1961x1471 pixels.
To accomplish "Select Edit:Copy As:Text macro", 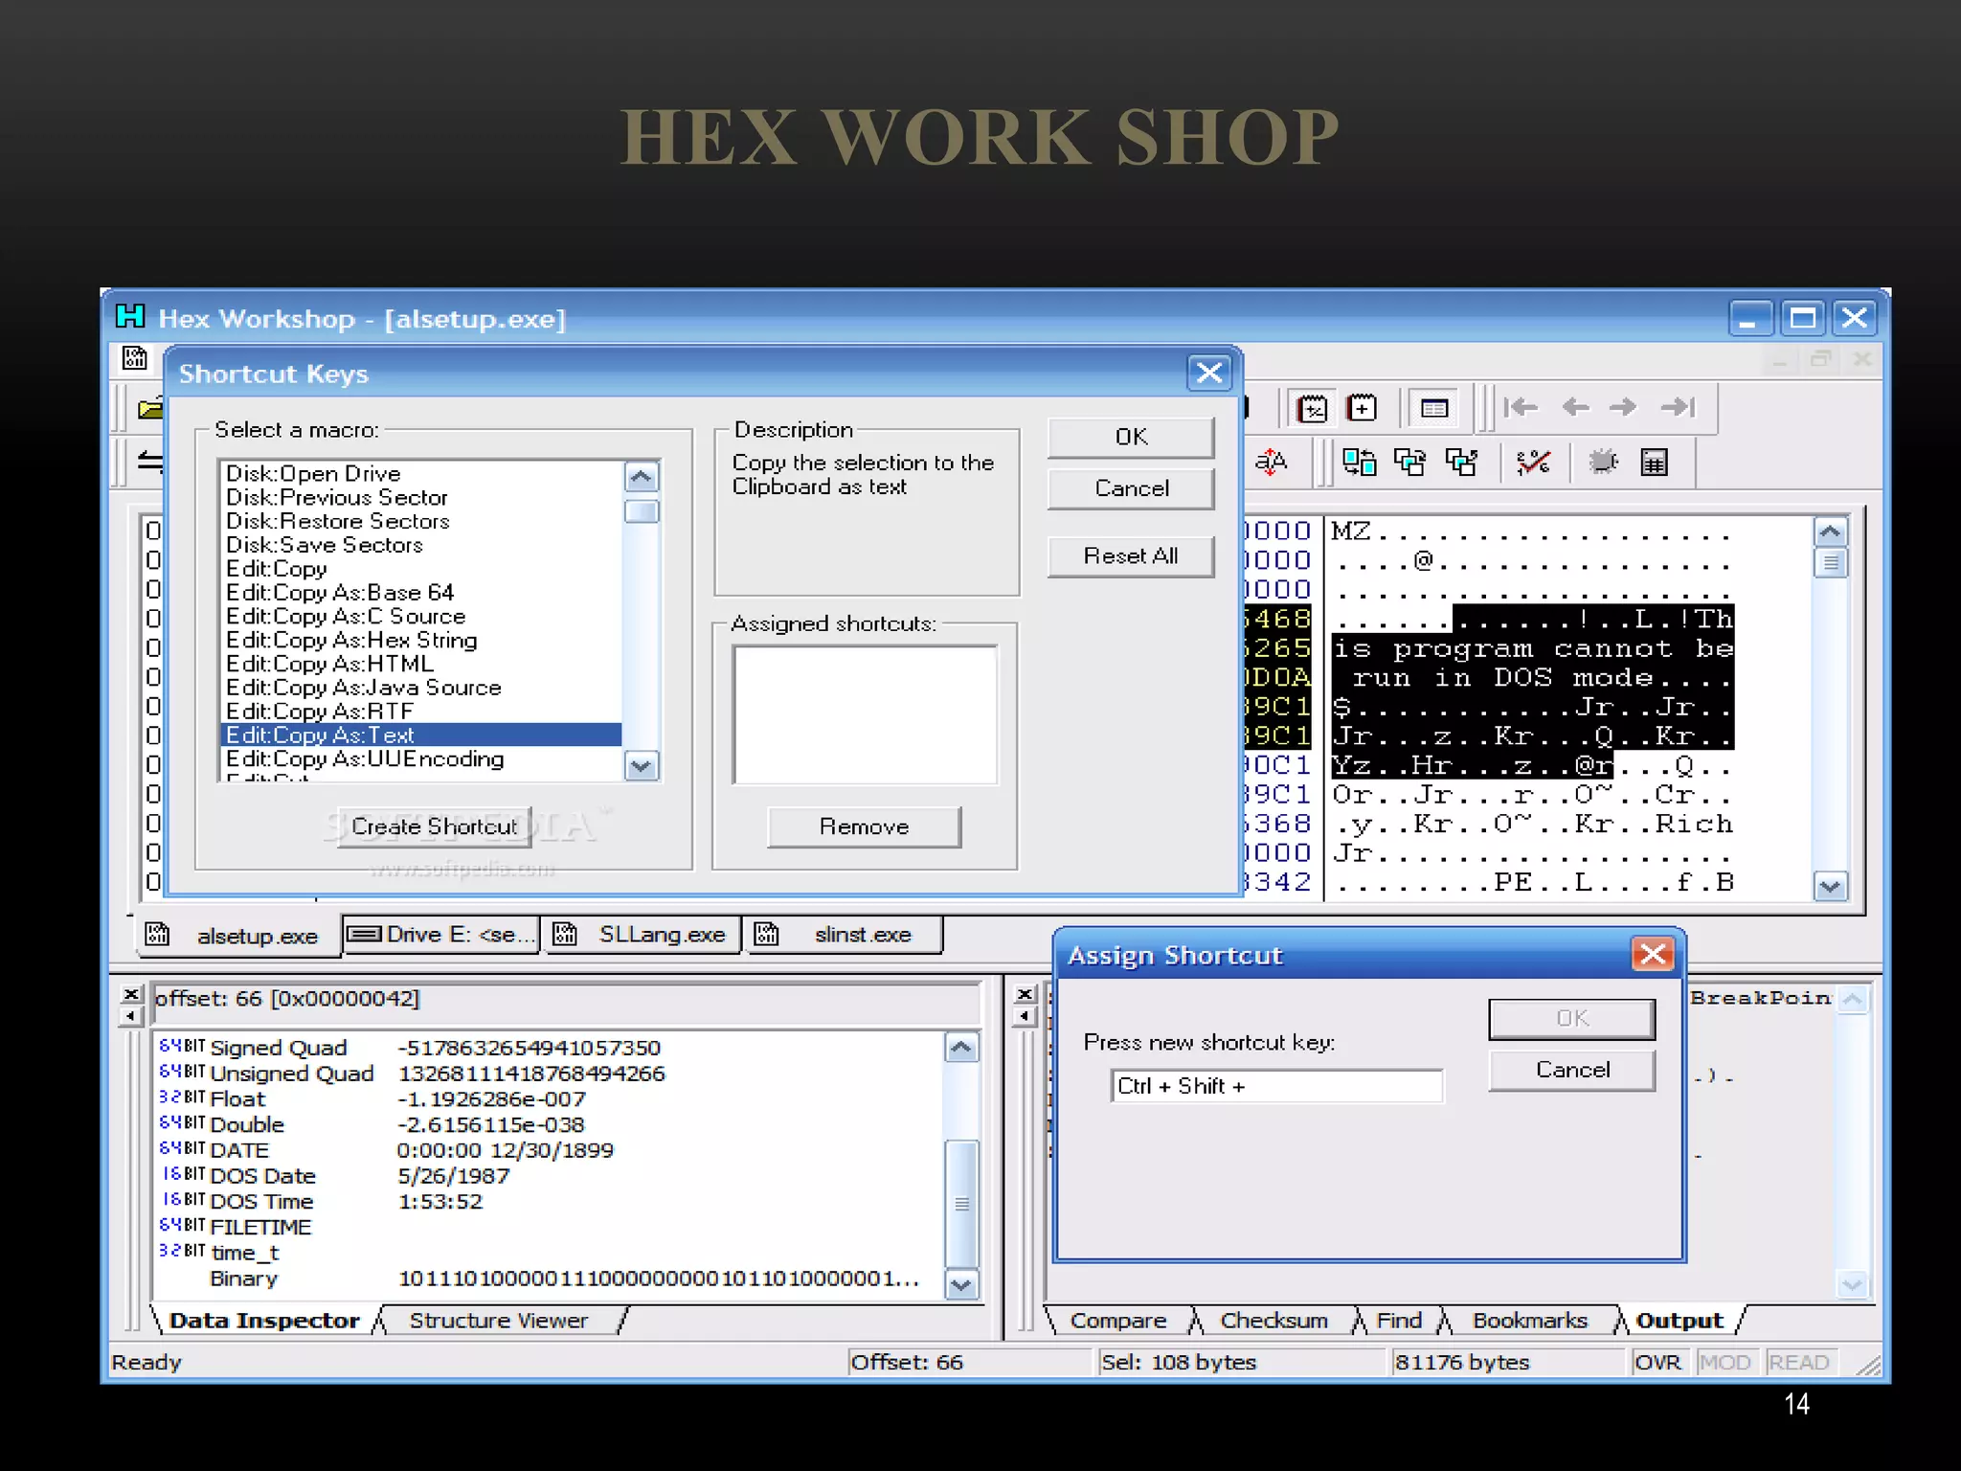I will click(421, 735).
